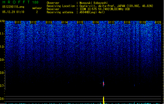The width and height of the screenshot is (164, 104).
Task: Click the Receiving antenna label
Action: click(60, 12)
